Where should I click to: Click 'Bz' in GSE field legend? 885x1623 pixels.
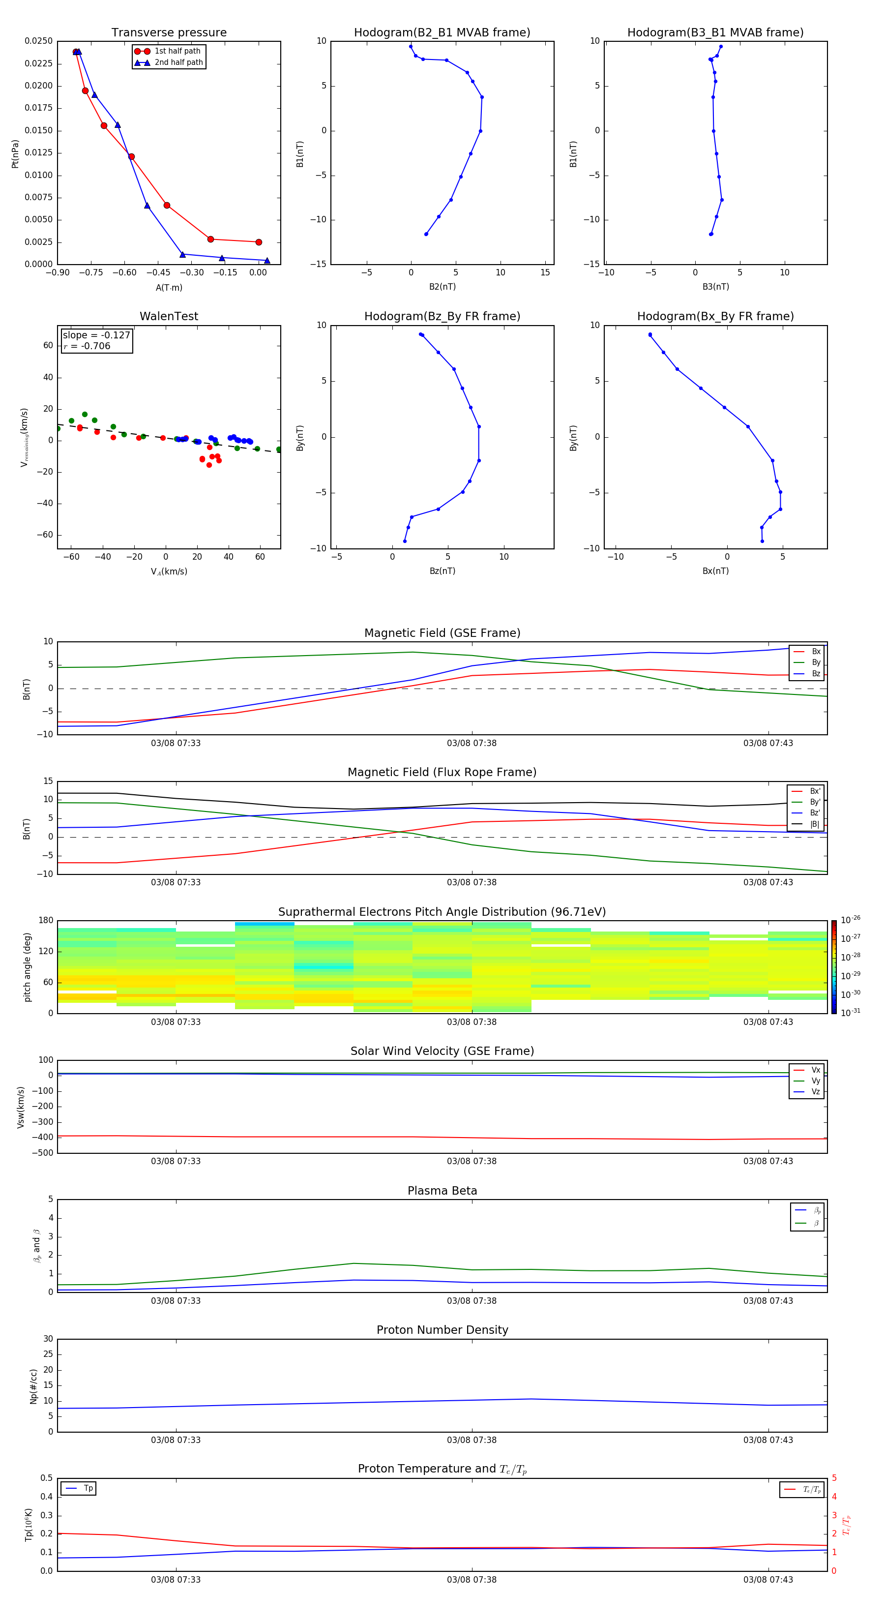[816, 673]
